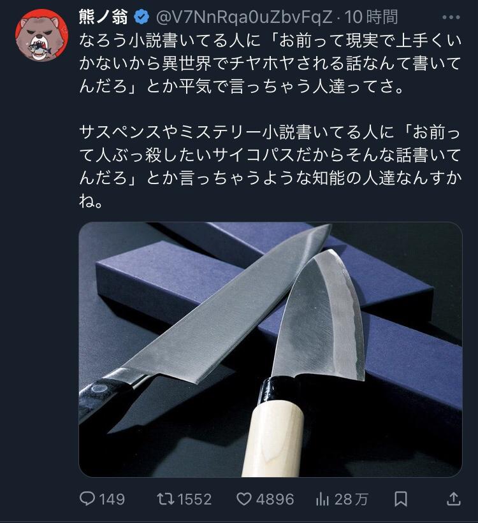Image resolution: width=478 pixels, height=523 pixels.
Task: Open the three-dot more options menu
Action: pos(451,17)
